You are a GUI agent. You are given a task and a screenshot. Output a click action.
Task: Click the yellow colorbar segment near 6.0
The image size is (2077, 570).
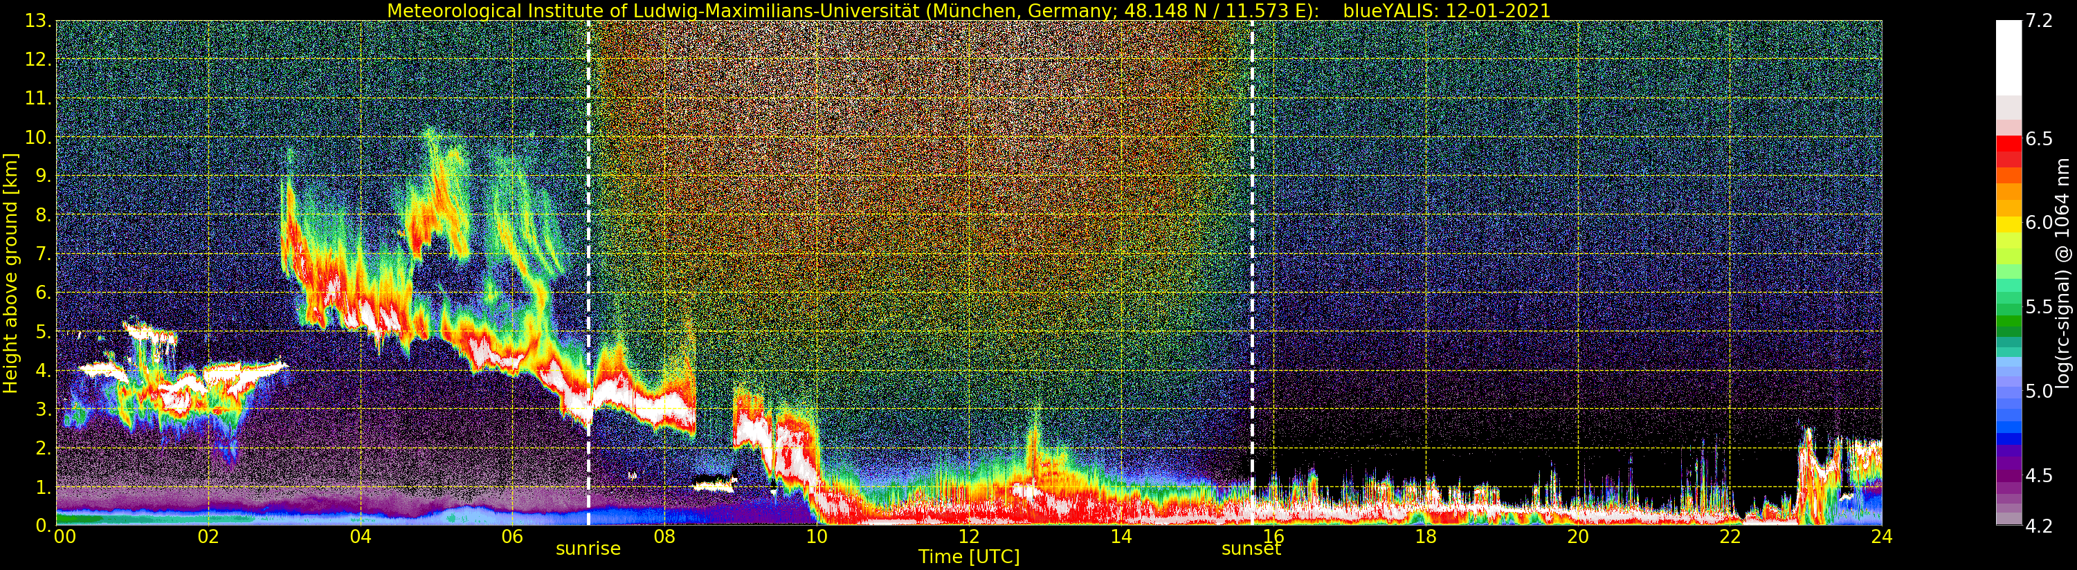point(2008,223)
